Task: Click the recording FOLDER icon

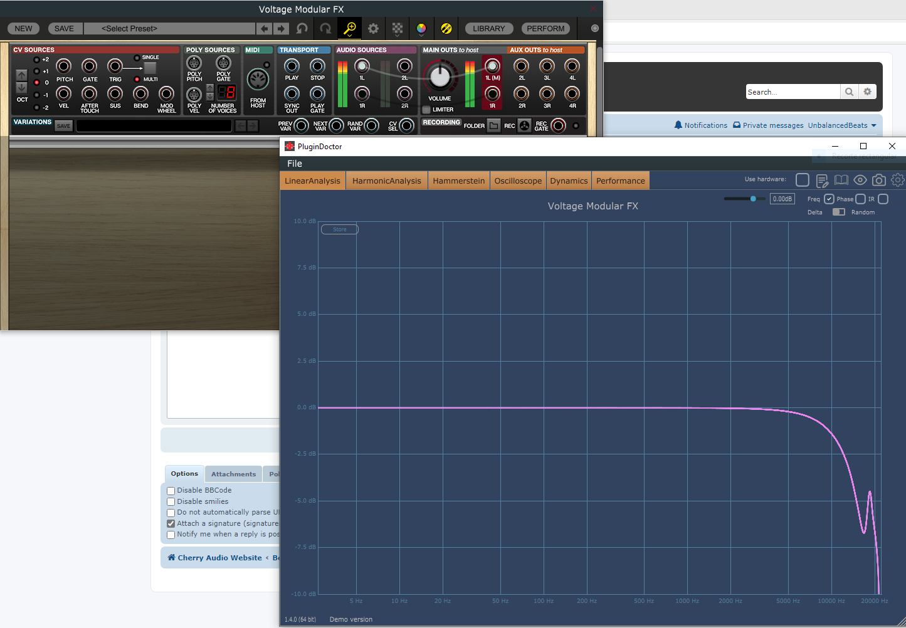Action: [x=494, y=126]
